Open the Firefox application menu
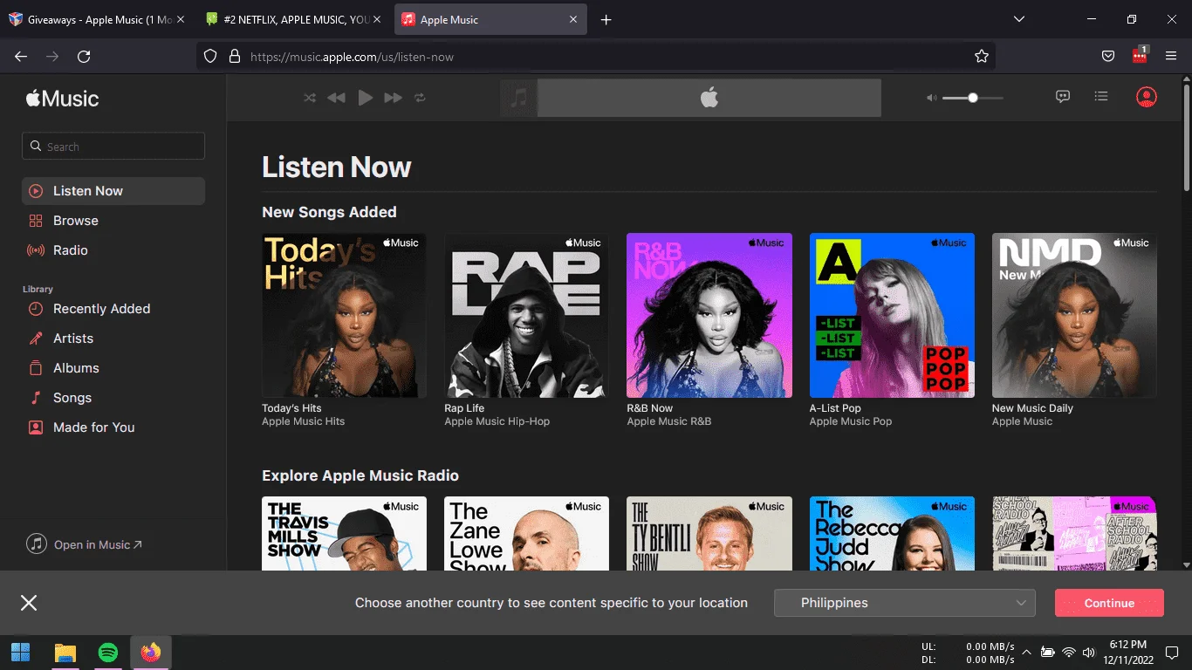The width and height of the screenshot is (1192, 670). click(x=1171, y=56)
